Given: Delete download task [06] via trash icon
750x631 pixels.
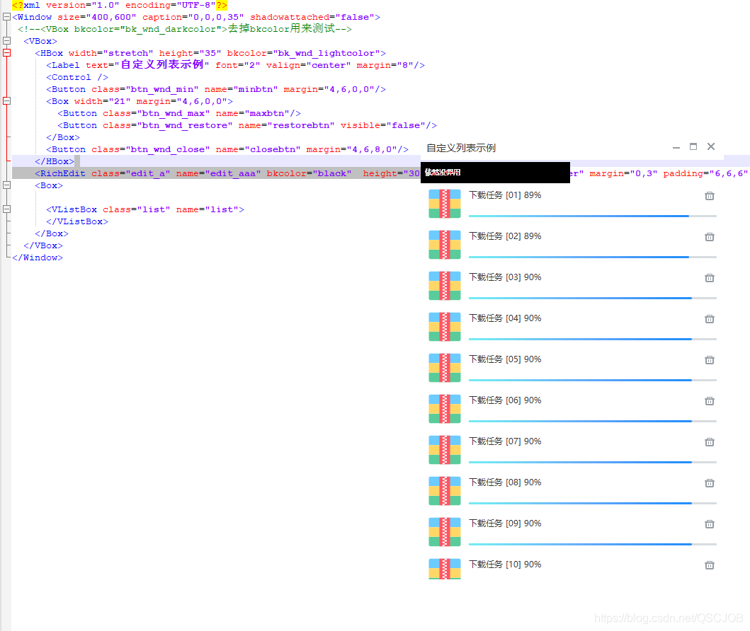Looking at the screenshot, I should click(x=710, y=401).
